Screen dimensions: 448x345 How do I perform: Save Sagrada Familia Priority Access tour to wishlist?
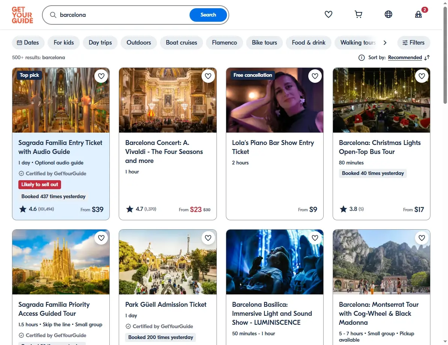[101, 238]
